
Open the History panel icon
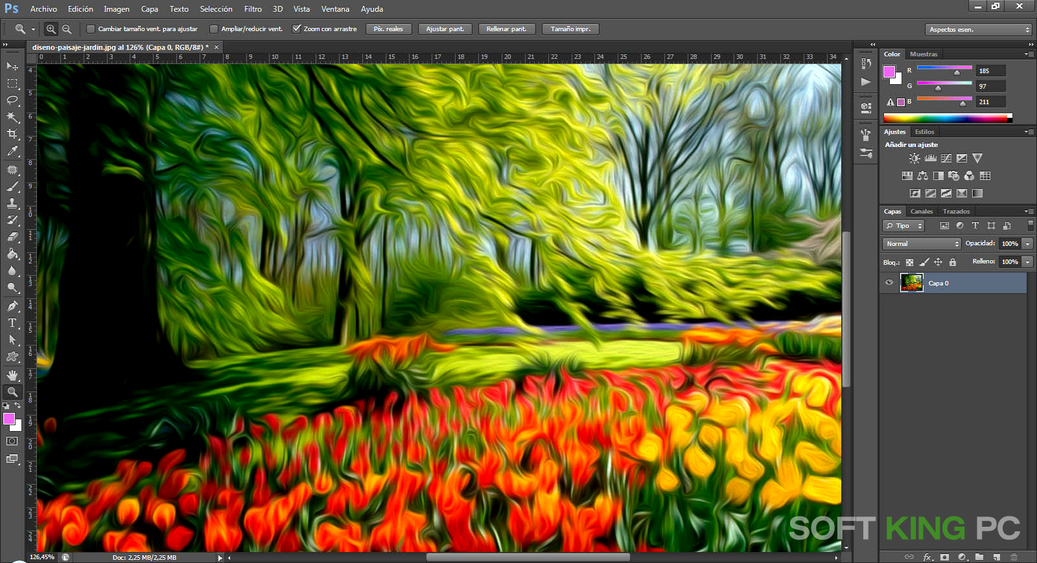(866, 63)
